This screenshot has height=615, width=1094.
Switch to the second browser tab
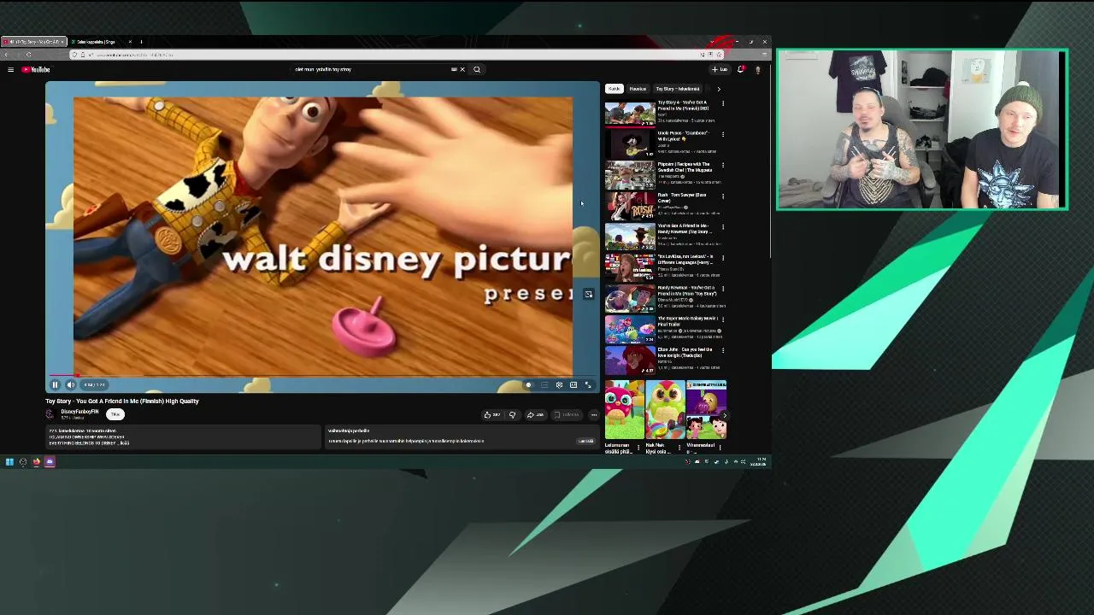point(99,42)
